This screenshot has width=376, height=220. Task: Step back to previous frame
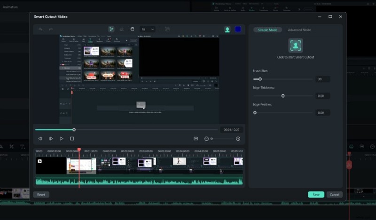click(x=40, y=138)
